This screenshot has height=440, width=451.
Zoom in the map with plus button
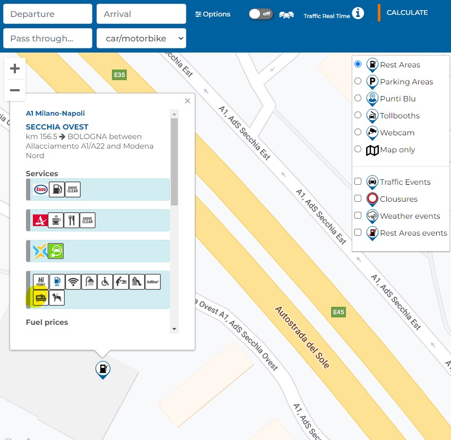pyautogui.click(x=15, y=68)
